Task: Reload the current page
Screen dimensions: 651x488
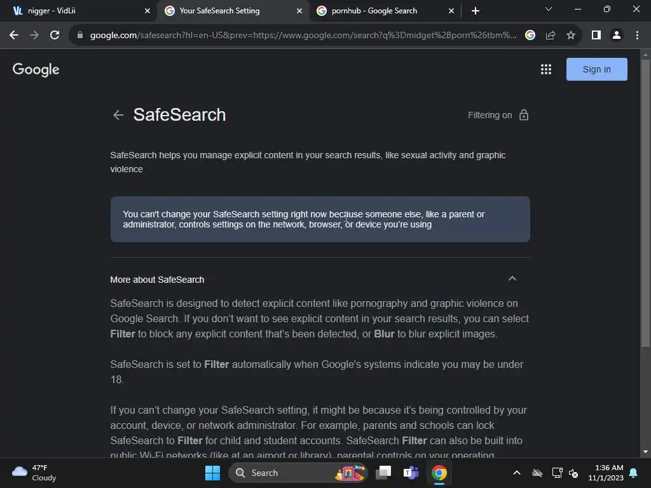Action: coord(55,36)
